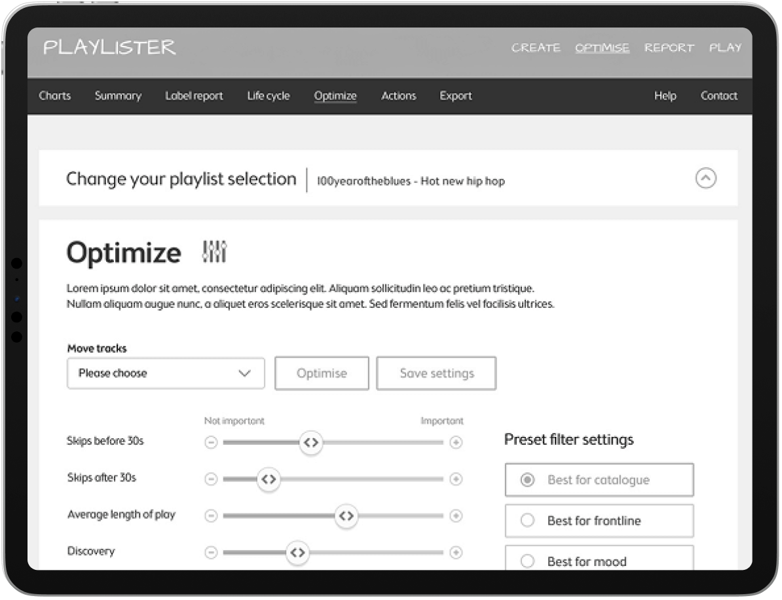Click the Optimize equalizer sliders icon
This screenshot has width=782, height=600.
point(214,252)
